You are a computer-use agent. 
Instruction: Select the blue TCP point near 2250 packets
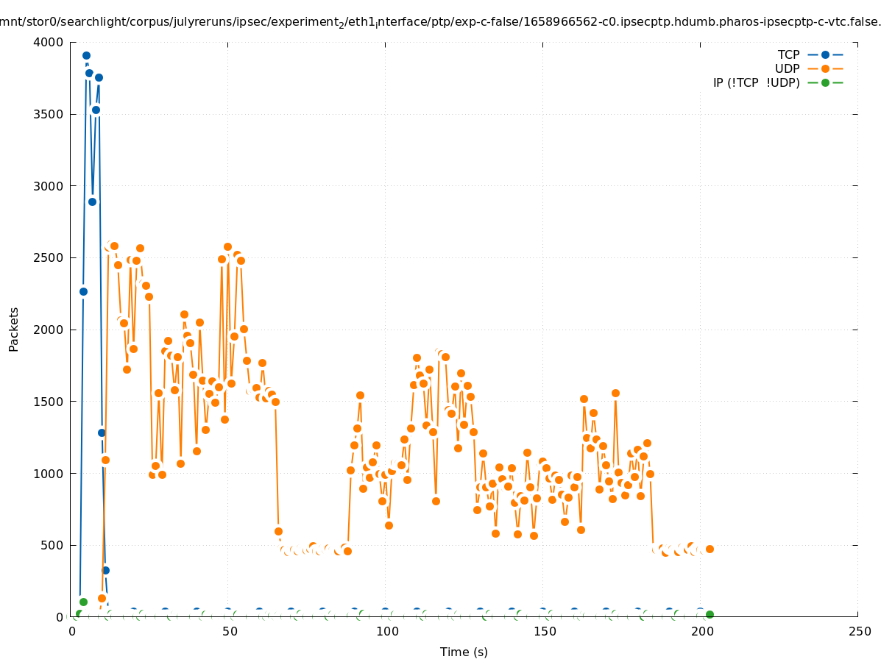[83, 291]
